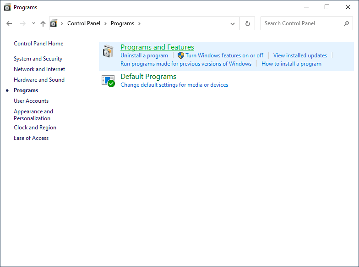The width and height of the screenshot is (359, 267).
Task: Open the Programs and Features heading link
Action: pos(158,47)
